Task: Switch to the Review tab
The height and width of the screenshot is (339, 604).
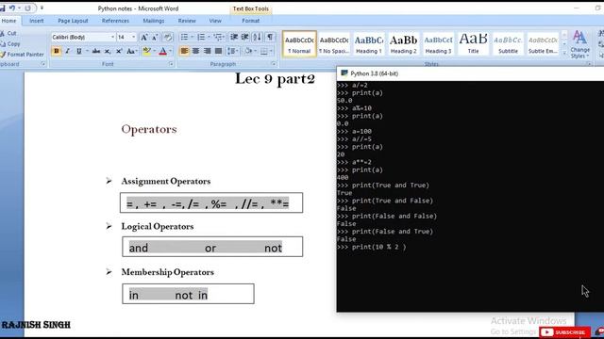Action: point(187,21)
